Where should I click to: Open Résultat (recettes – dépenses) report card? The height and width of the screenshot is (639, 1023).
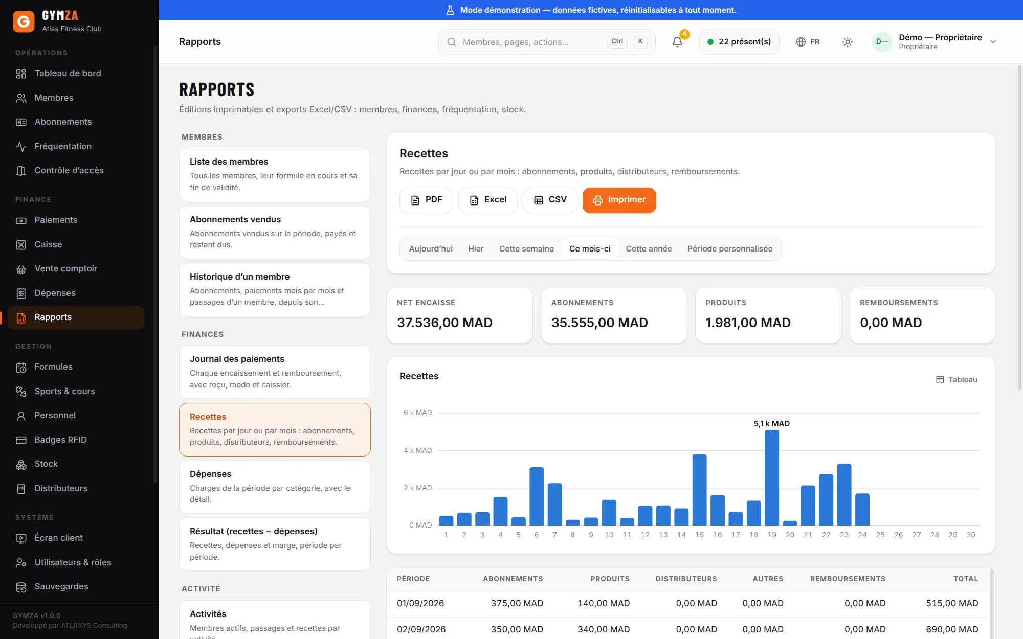(x=275, y=544)
